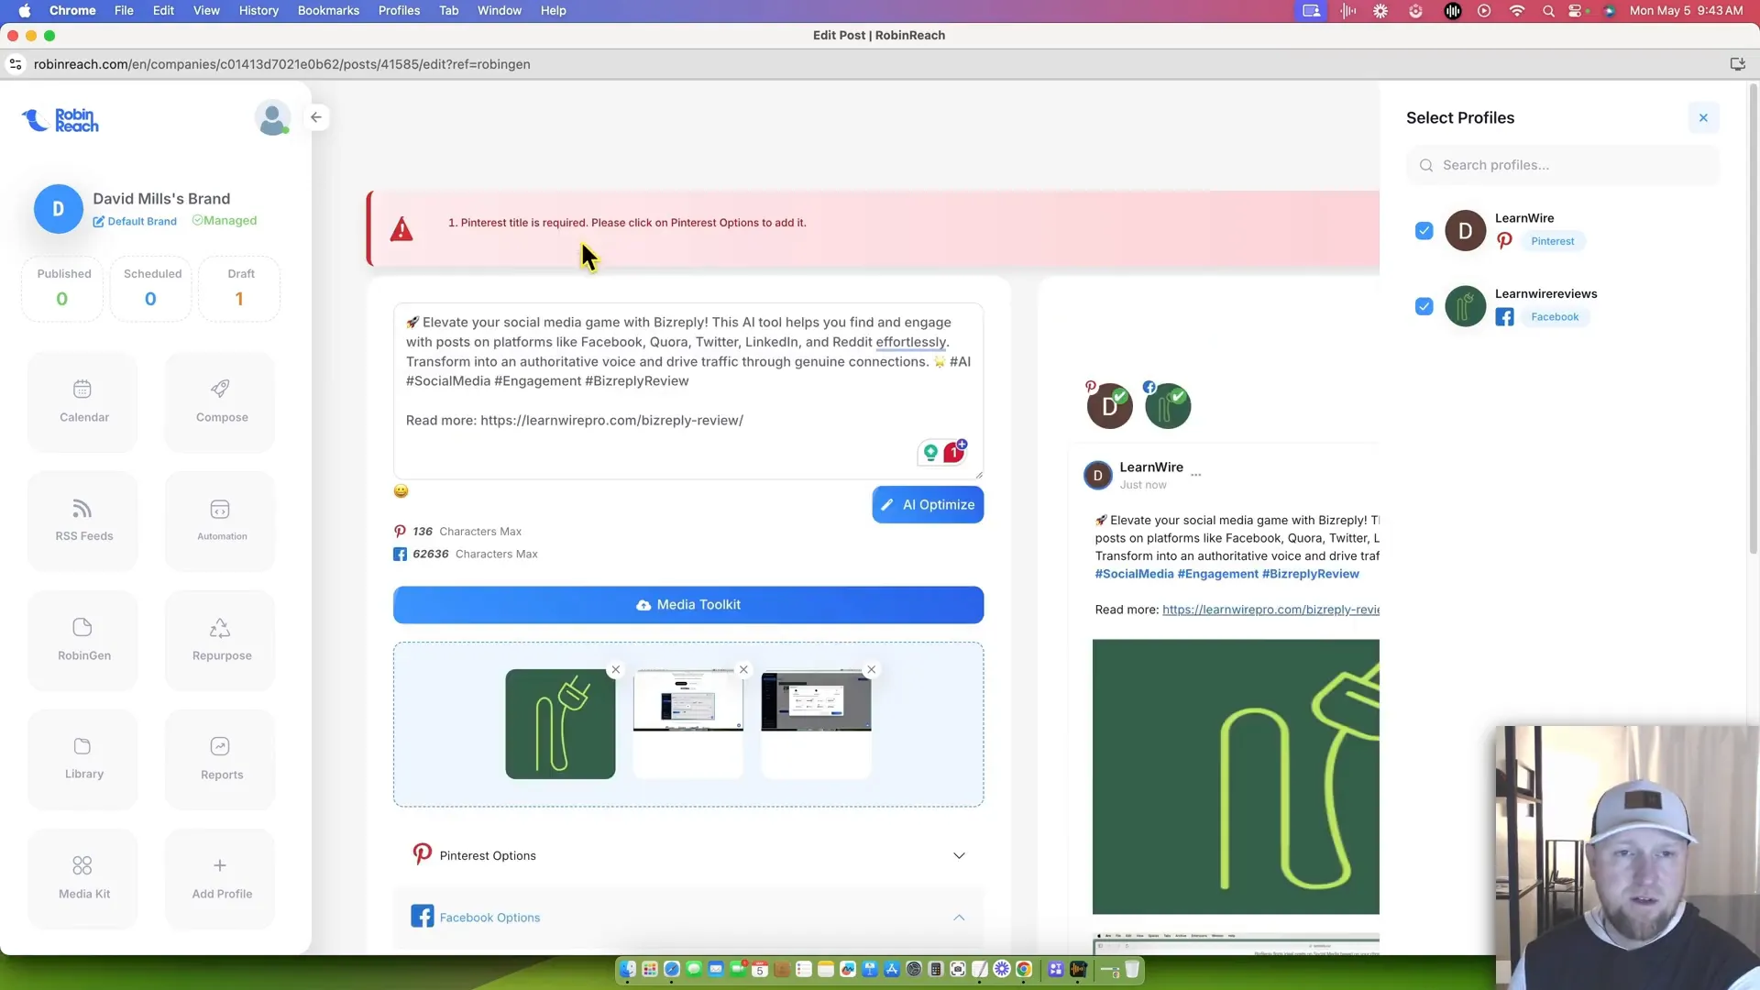Open the RobinGen tile
Viewport: 1760px width, 990px height.
(x=83, y=640)
